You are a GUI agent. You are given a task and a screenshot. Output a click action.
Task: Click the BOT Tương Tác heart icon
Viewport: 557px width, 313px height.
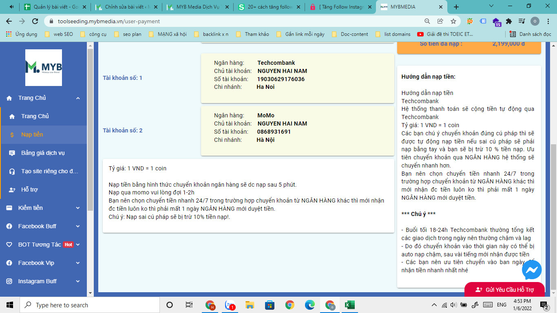coord(9,245)
